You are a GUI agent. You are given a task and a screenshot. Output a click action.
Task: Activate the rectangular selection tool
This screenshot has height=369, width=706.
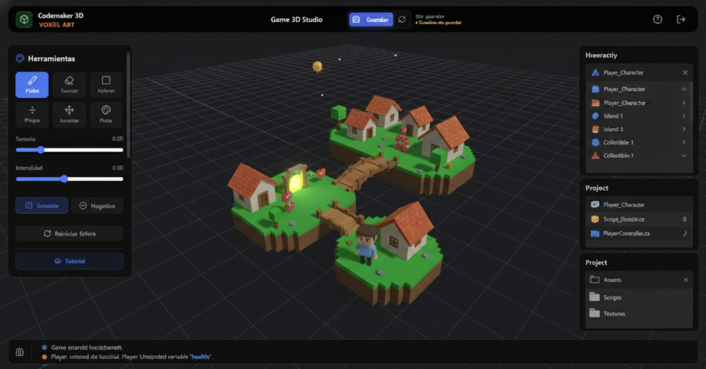[x=106, y=84]
